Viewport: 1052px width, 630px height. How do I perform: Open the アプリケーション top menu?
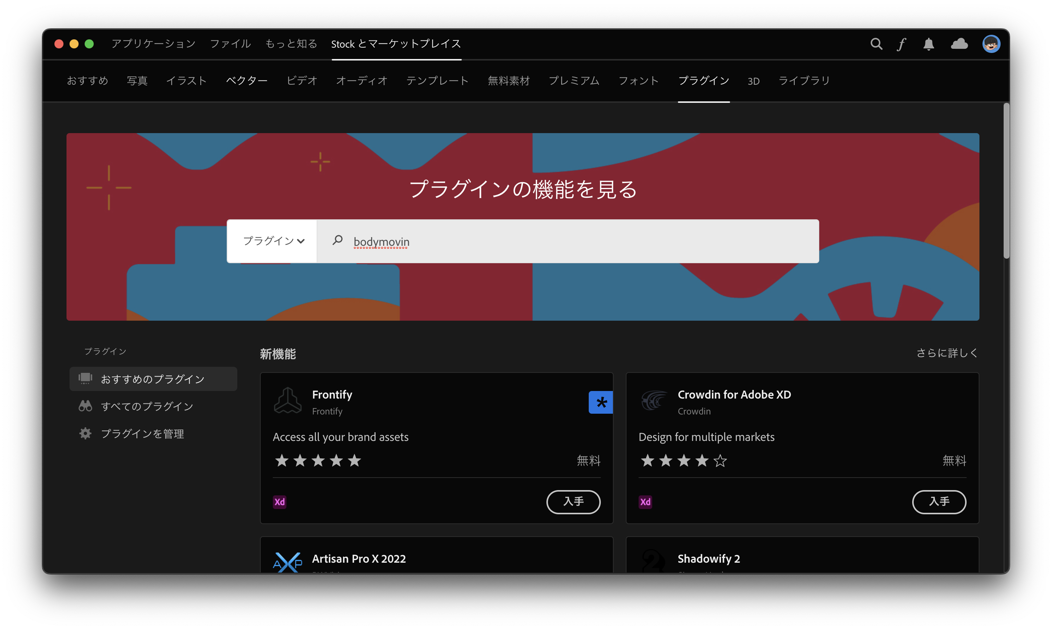153,44
